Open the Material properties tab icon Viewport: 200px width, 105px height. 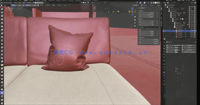[164, 81]
